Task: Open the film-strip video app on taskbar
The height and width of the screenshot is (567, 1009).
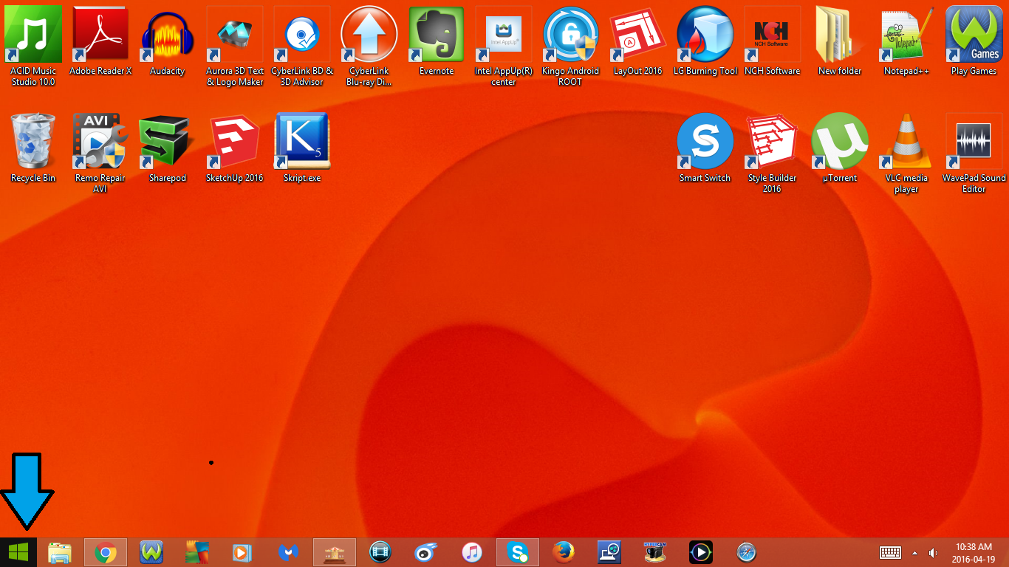Action: (x=380, y=552)
